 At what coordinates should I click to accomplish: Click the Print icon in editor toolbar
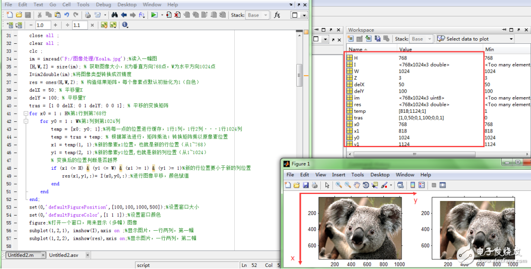click(88, 15)
